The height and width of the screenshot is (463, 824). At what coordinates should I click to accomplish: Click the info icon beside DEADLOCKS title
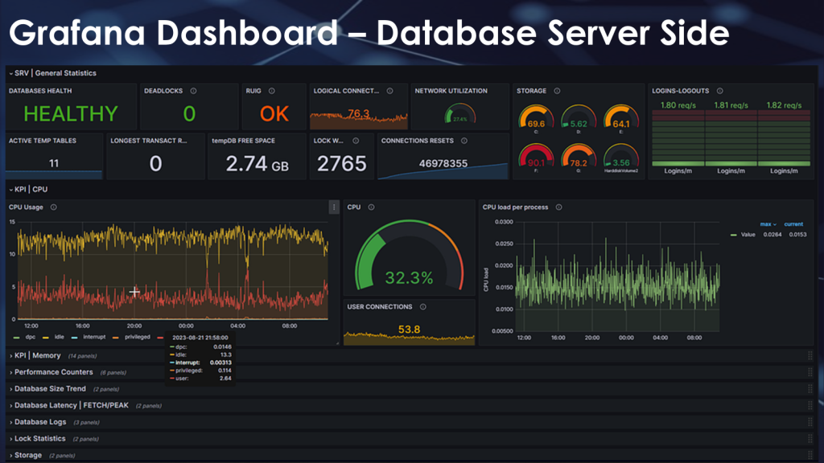(193, 91)
